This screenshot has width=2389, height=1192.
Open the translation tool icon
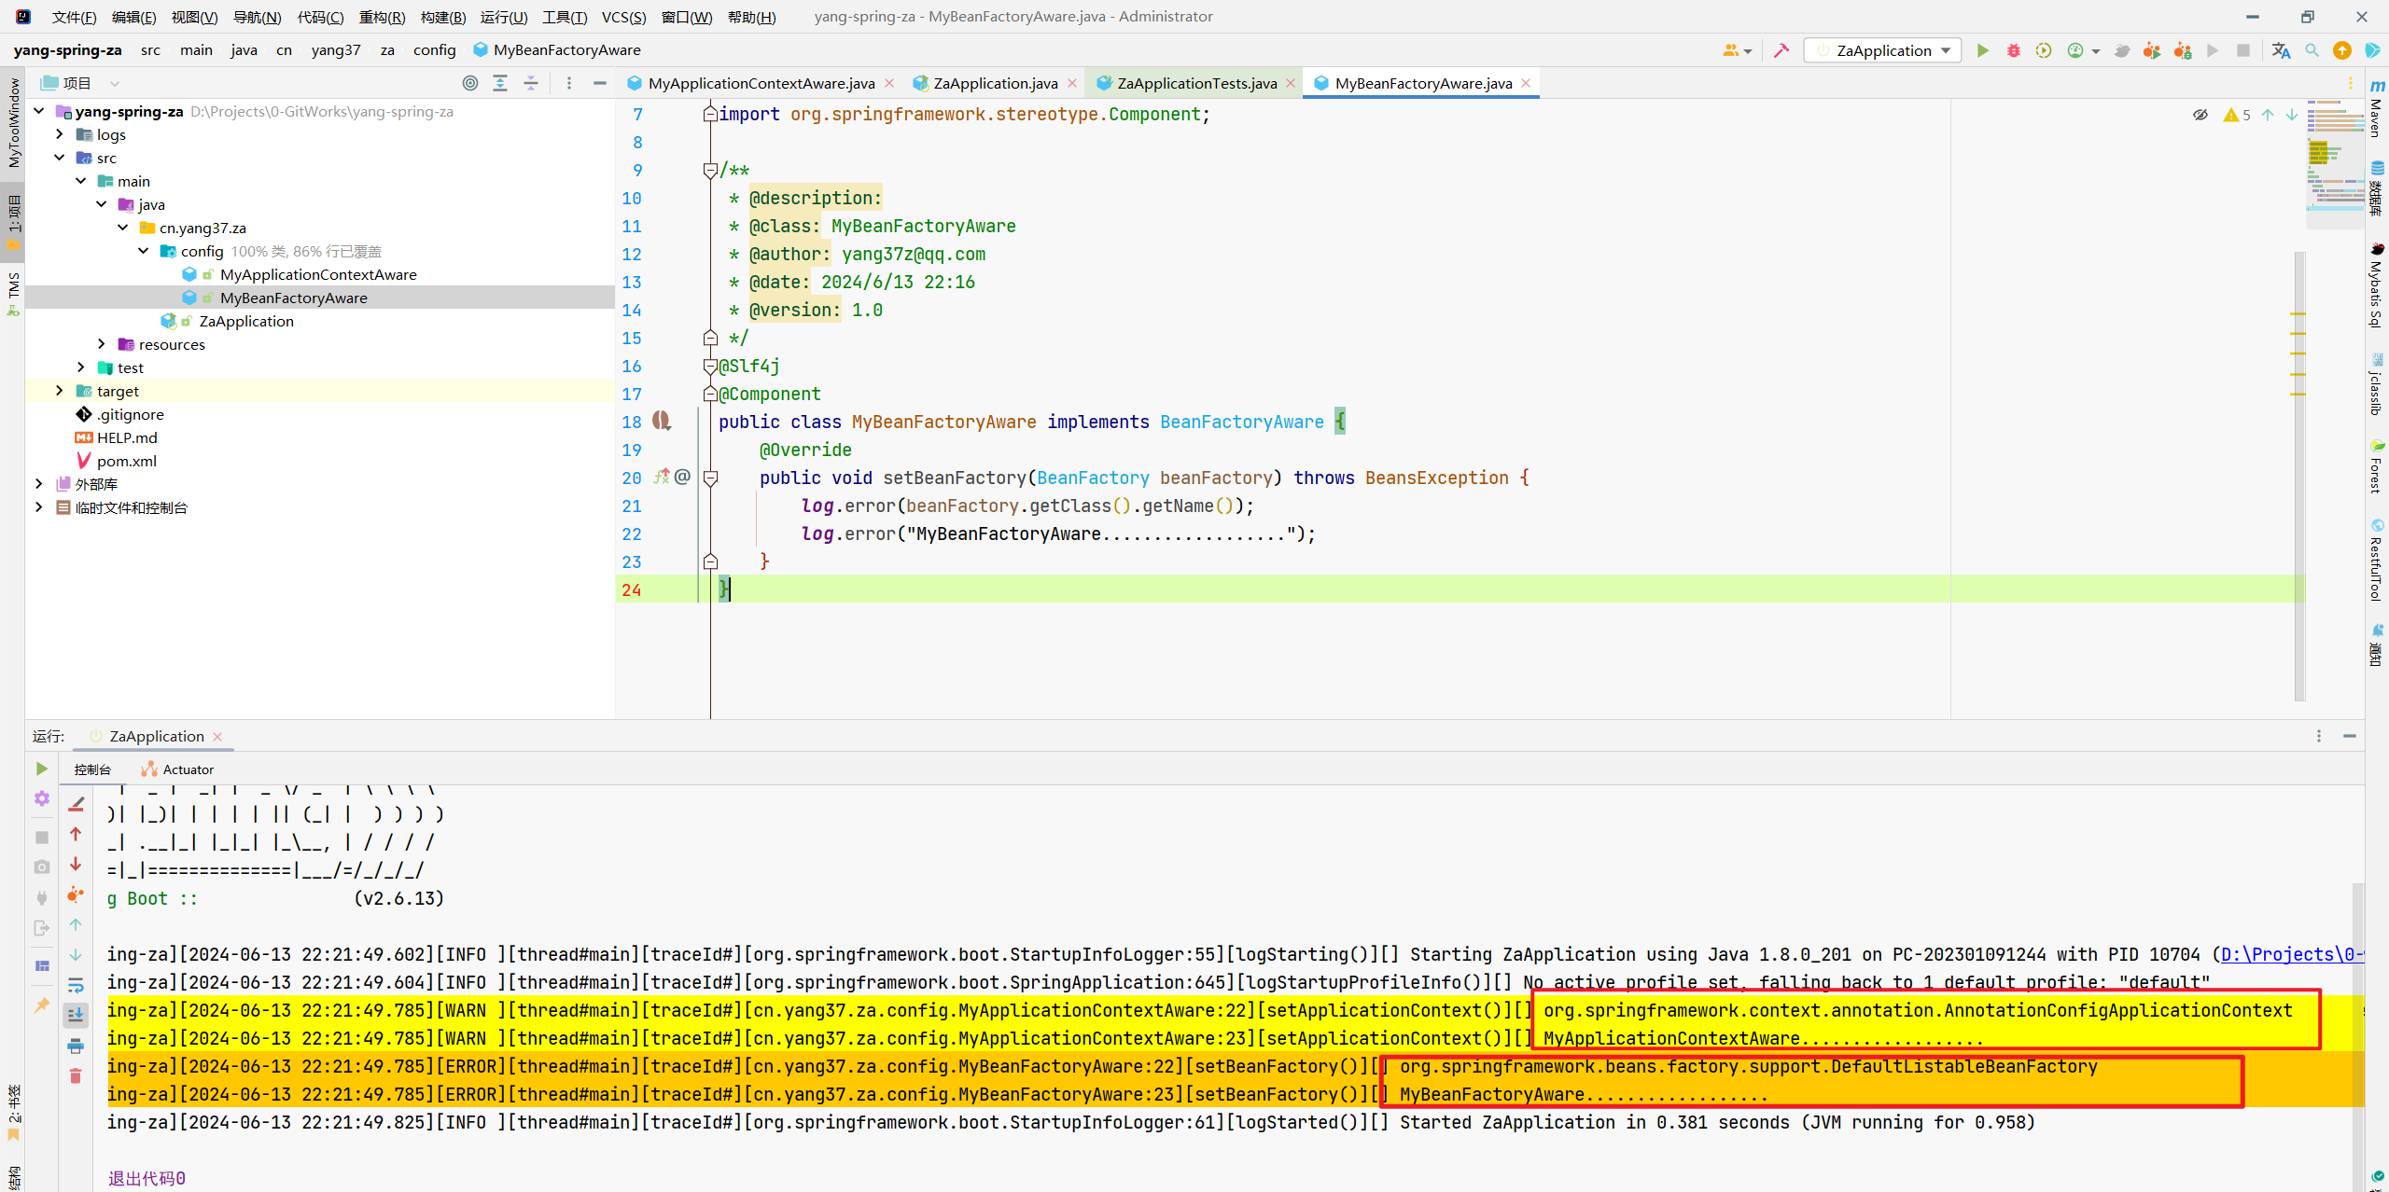tap(2281, 50)
